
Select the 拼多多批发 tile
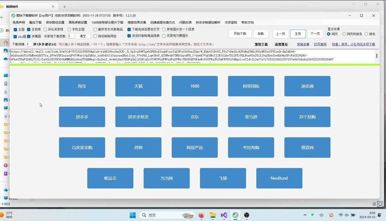tap(139, 117)
